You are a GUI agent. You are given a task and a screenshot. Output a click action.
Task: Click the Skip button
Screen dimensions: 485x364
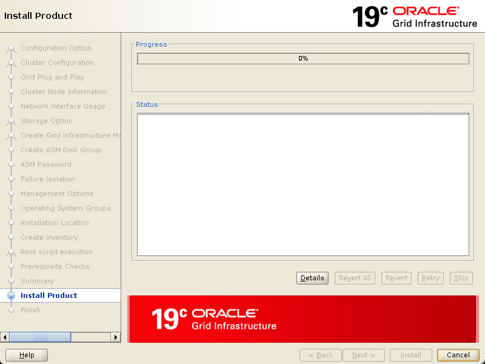[461, 278]
